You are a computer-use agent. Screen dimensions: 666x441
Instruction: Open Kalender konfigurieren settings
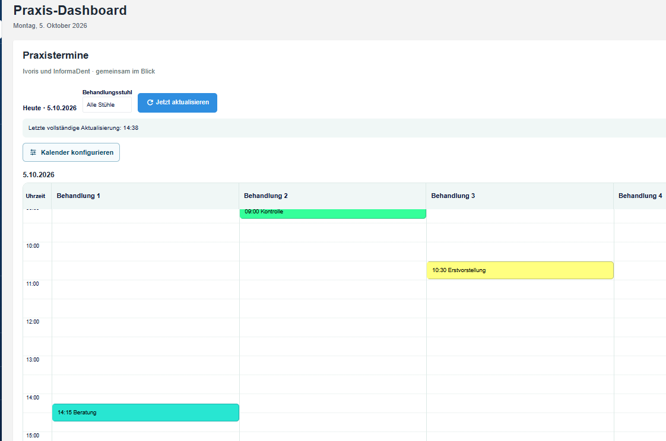click(71, 152)
